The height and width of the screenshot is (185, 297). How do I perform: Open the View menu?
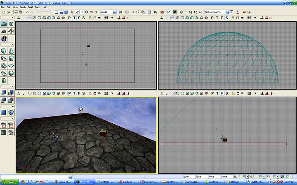coord(15,7)
